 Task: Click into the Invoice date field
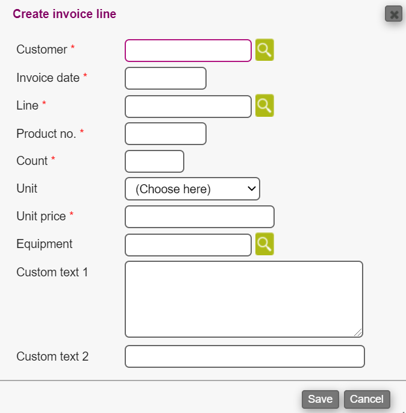pyautogui.click(x=166, y=78)
